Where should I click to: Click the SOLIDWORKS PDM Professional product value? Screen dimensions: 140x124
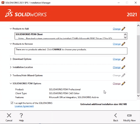65,90
